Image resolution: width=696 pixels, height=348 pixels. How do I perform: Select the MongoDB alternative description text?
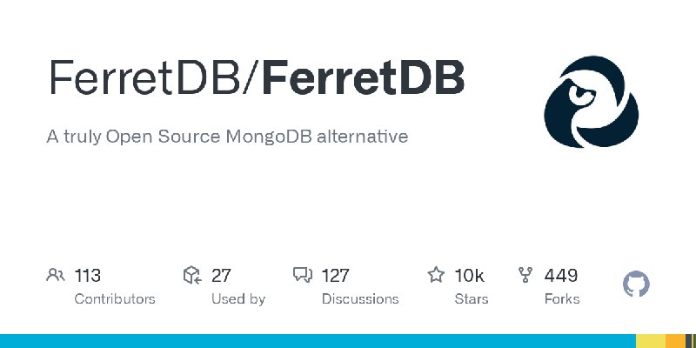coord(227,137)
